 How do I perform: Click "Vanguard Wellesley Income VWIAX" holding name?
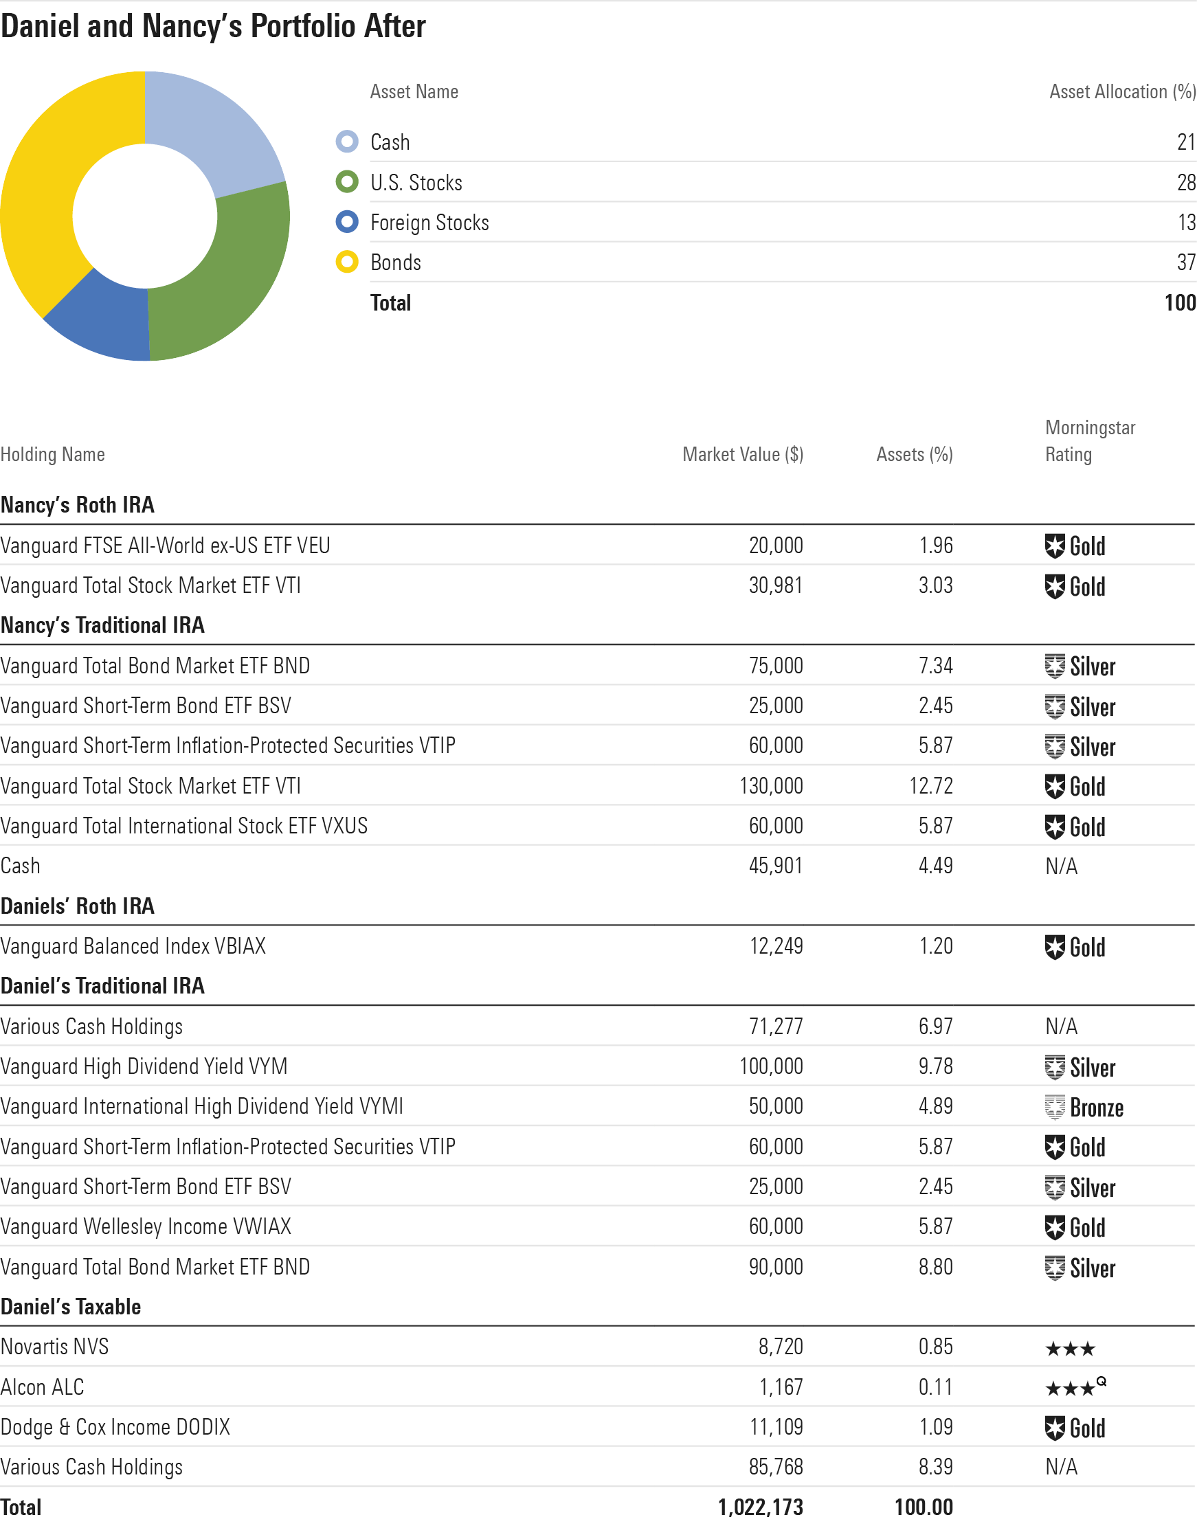point(146,1228)
